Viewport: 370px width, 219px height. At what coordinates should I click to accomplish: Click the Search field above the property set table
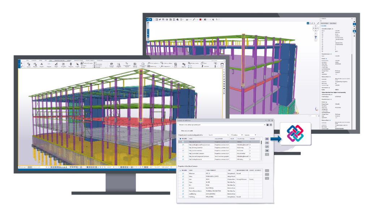coord(219,135)
